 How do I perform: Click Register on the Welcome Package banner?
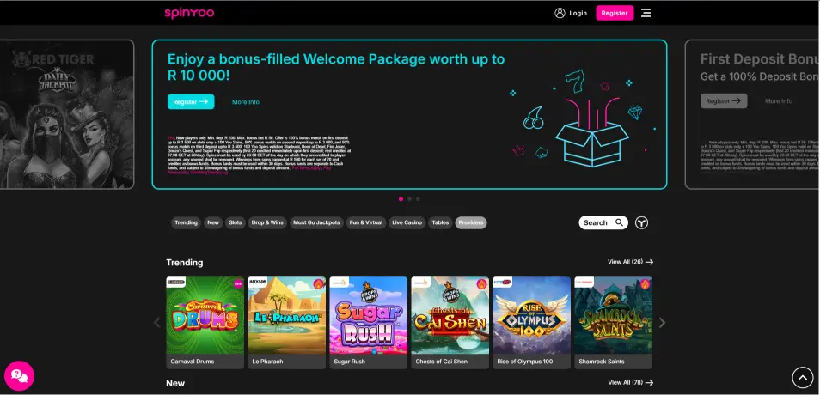[191, 102]
